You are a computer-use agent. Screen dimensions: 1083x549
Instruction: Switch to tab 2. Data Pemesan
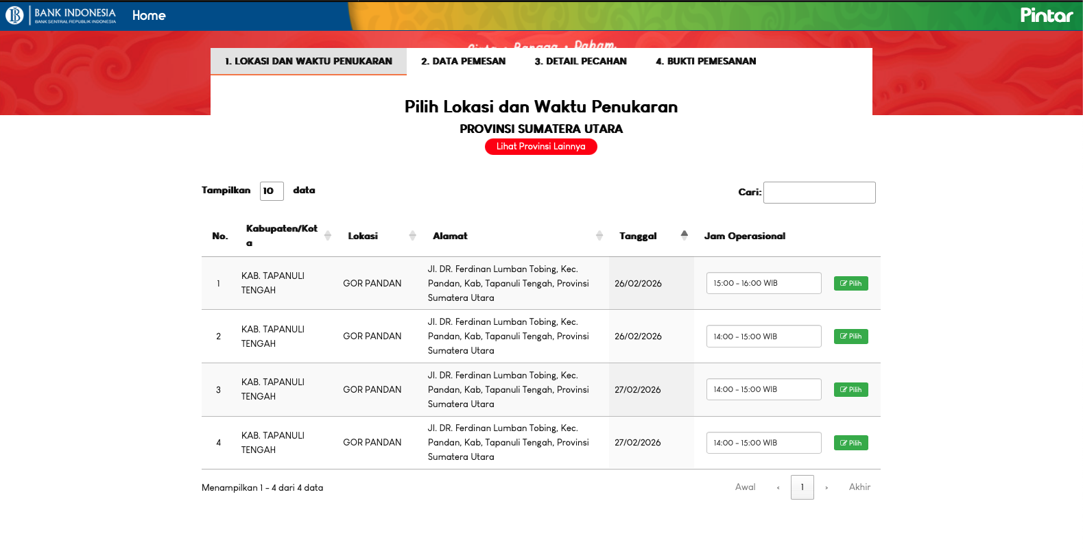[464, 61]
